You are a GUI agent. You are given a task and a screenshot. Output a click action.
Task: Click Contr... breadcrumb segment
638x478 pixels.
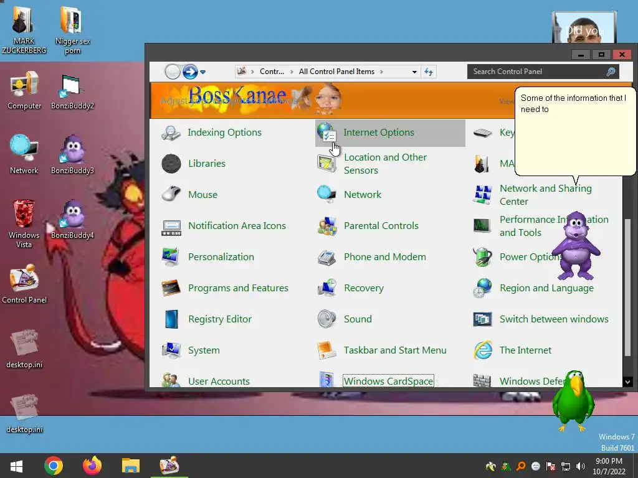click(x=272, y=72)
